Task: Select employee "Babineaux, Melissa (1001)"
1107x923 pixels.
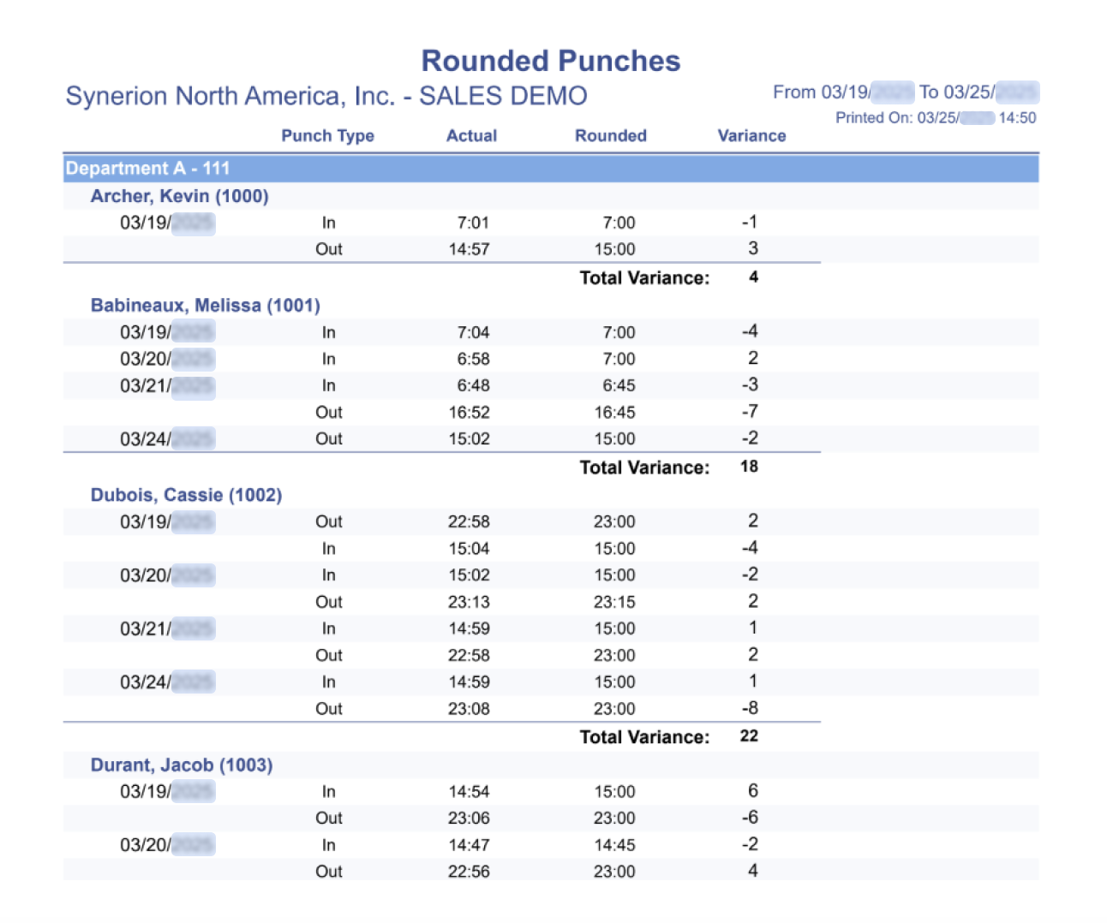Action: coord(205,306)
